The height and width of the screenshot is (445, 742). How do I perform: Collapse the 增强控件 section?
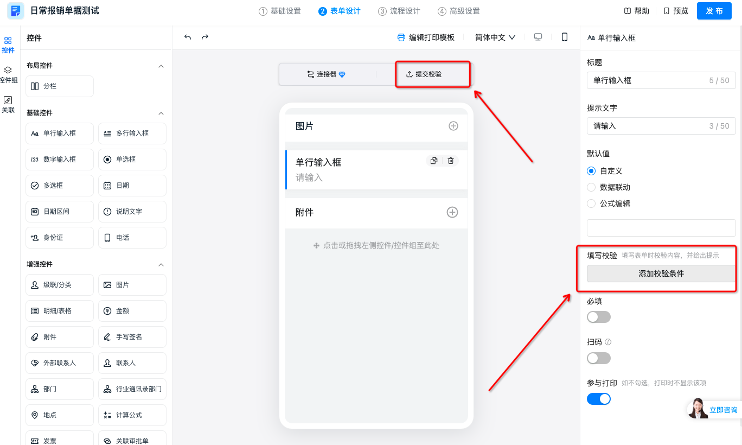161,264
